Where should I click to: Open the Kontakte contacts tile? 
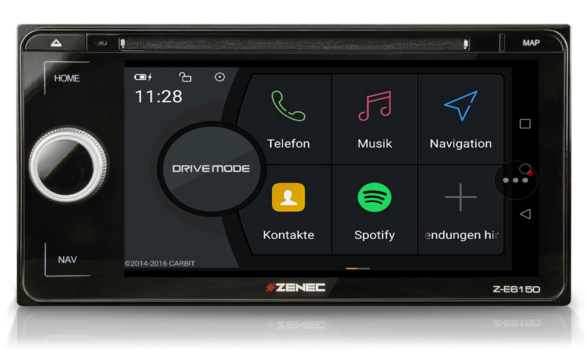click(289, 210)
